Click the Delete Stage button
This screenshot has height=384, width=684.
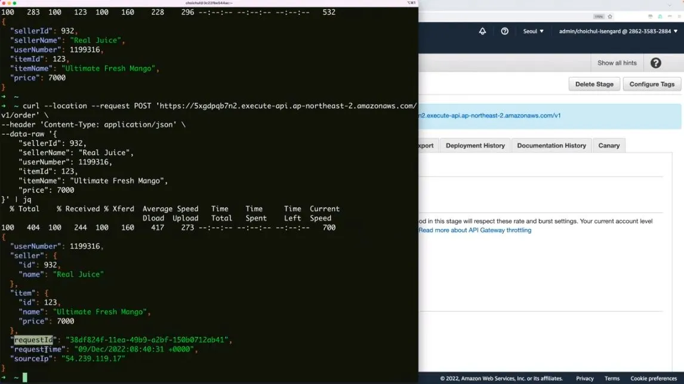click(x=594, y=84)
